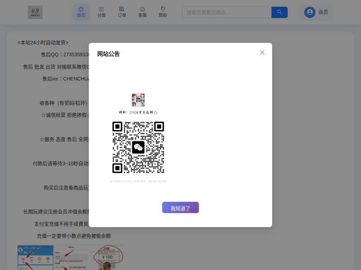Focus the 搜索您需要的商品 search field
The height and width of the screenshot is (270, 361).
point(227,13)
